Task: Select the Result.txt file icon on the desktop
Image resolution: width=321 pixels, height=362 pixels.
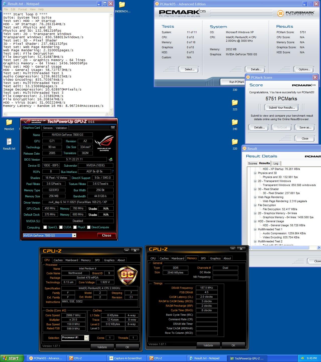Action: coord(9,144)
